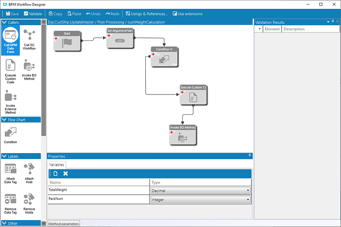Collapse the Flow Chart section
The height and width of the screenshot is (227, 341).
click(4, 120)
